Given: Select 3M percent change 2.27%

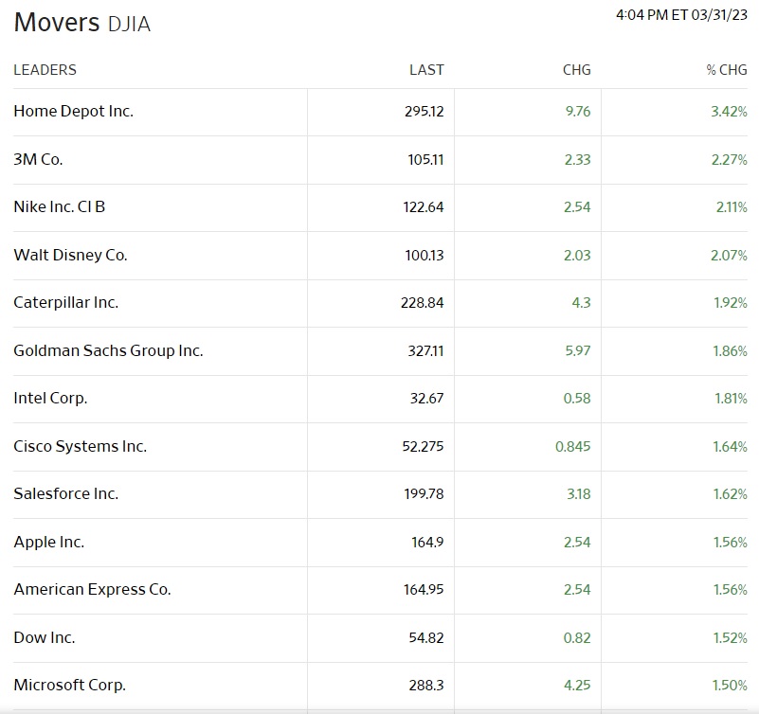Looking at the screenshot, I should pyautogui.click(x=729, y=159).
